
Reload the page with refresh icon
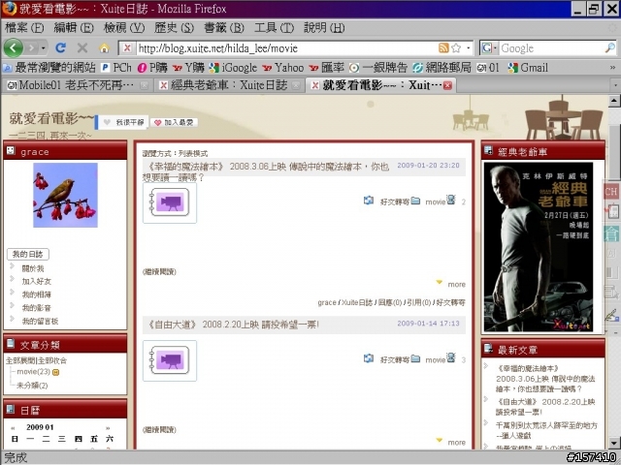pyautogui.click(x=60, y=47)
